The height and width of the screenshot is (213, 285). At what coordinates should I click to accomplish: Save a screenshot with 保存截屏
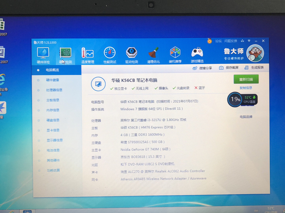coord(229,68)
